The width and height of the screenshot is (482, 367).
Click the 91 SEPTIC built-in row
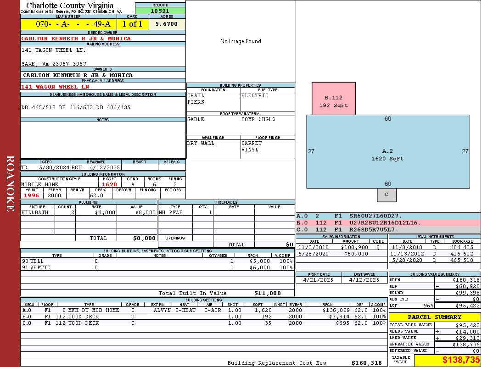click(x=156, y=267)
